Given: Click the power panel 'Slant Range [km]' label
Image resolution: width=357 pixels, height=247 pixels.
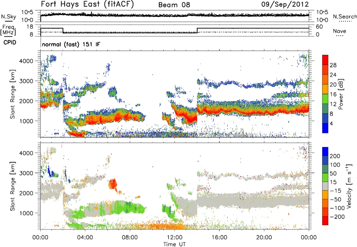Looking at the screenshot, I should (12, 94).
